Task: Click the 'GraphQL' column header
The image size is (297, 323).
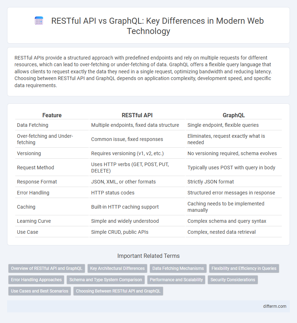Action: coord(234,115)
